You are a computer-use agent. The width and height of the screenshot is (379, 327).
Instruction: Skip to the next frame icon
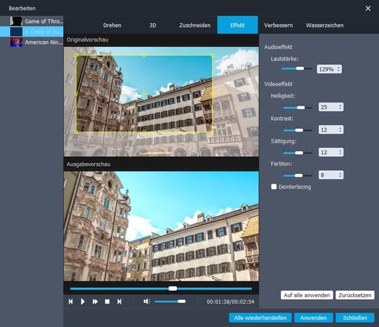click(x=119, y=302)
